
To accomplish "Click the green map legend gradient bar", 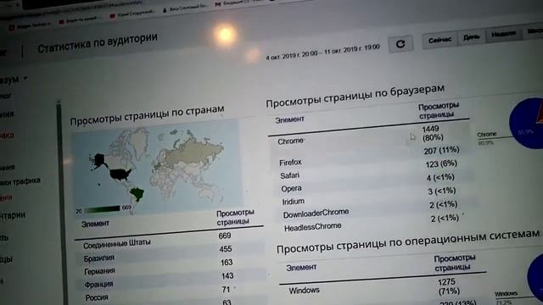I will tap(102, 209).
